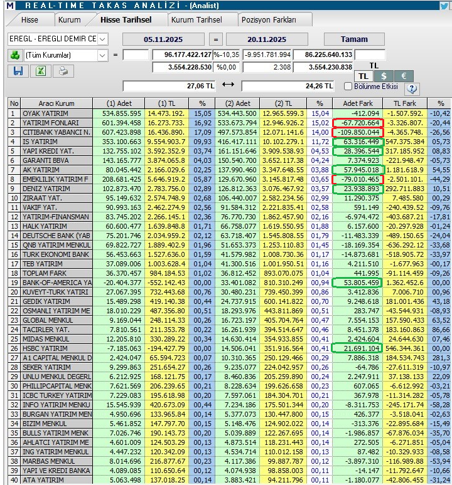Click the save (floppy disk) icon
The width and height of the screenshot is (452, 485).
click(x=17, y=71)
